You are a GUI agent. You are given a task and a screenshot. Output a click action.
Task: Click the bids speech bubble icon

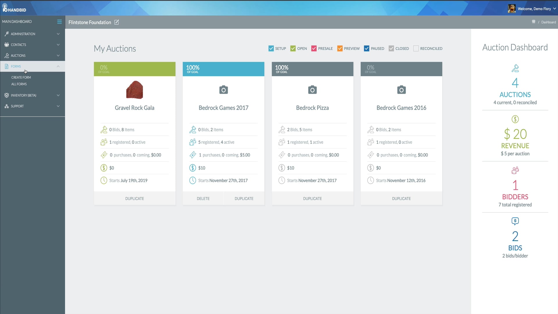click(x=515, y=221)
